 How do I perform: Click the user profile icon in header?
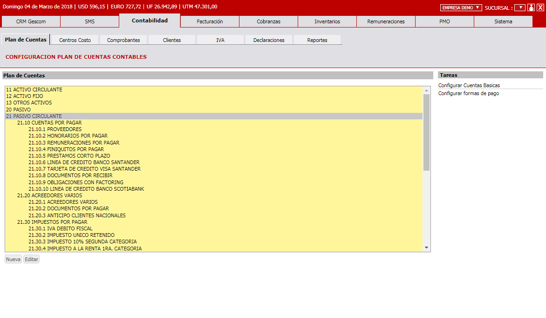(531, 7)
